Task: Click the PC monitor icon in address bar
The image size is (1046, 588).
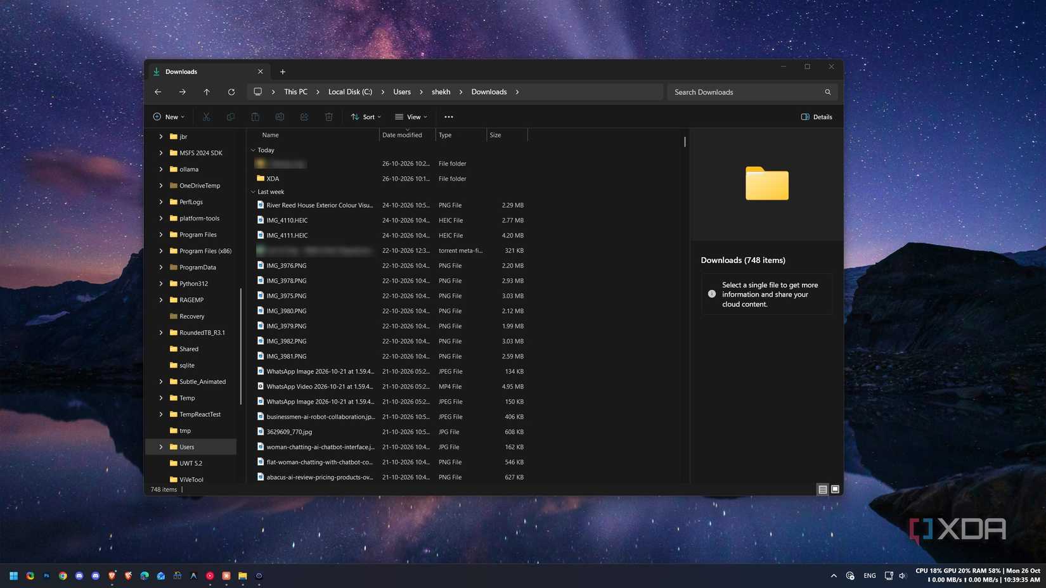Action: [258, 92]
